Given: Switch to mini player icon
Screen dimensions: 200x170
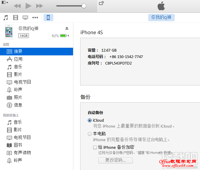Looking at the screenshot, I should pyautogui.click(x=101, y=3).
